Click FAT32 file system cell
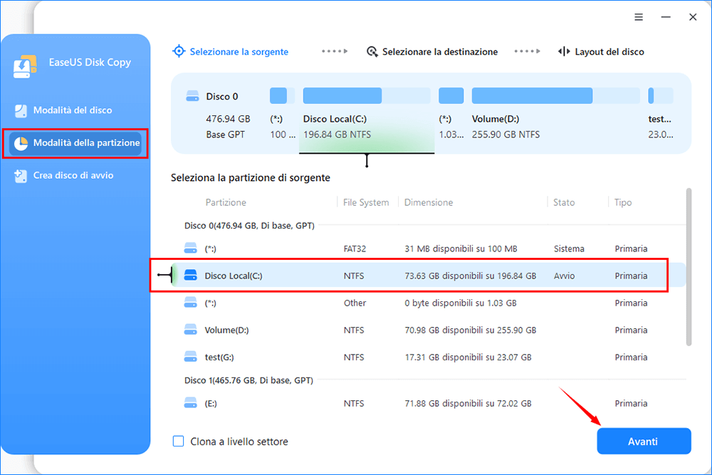The width and height of the screenshot is (712, 475). pos(355,249)
